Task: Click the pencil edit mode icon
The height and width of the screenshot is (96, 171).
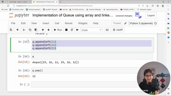Action: (x=125, y=23)
